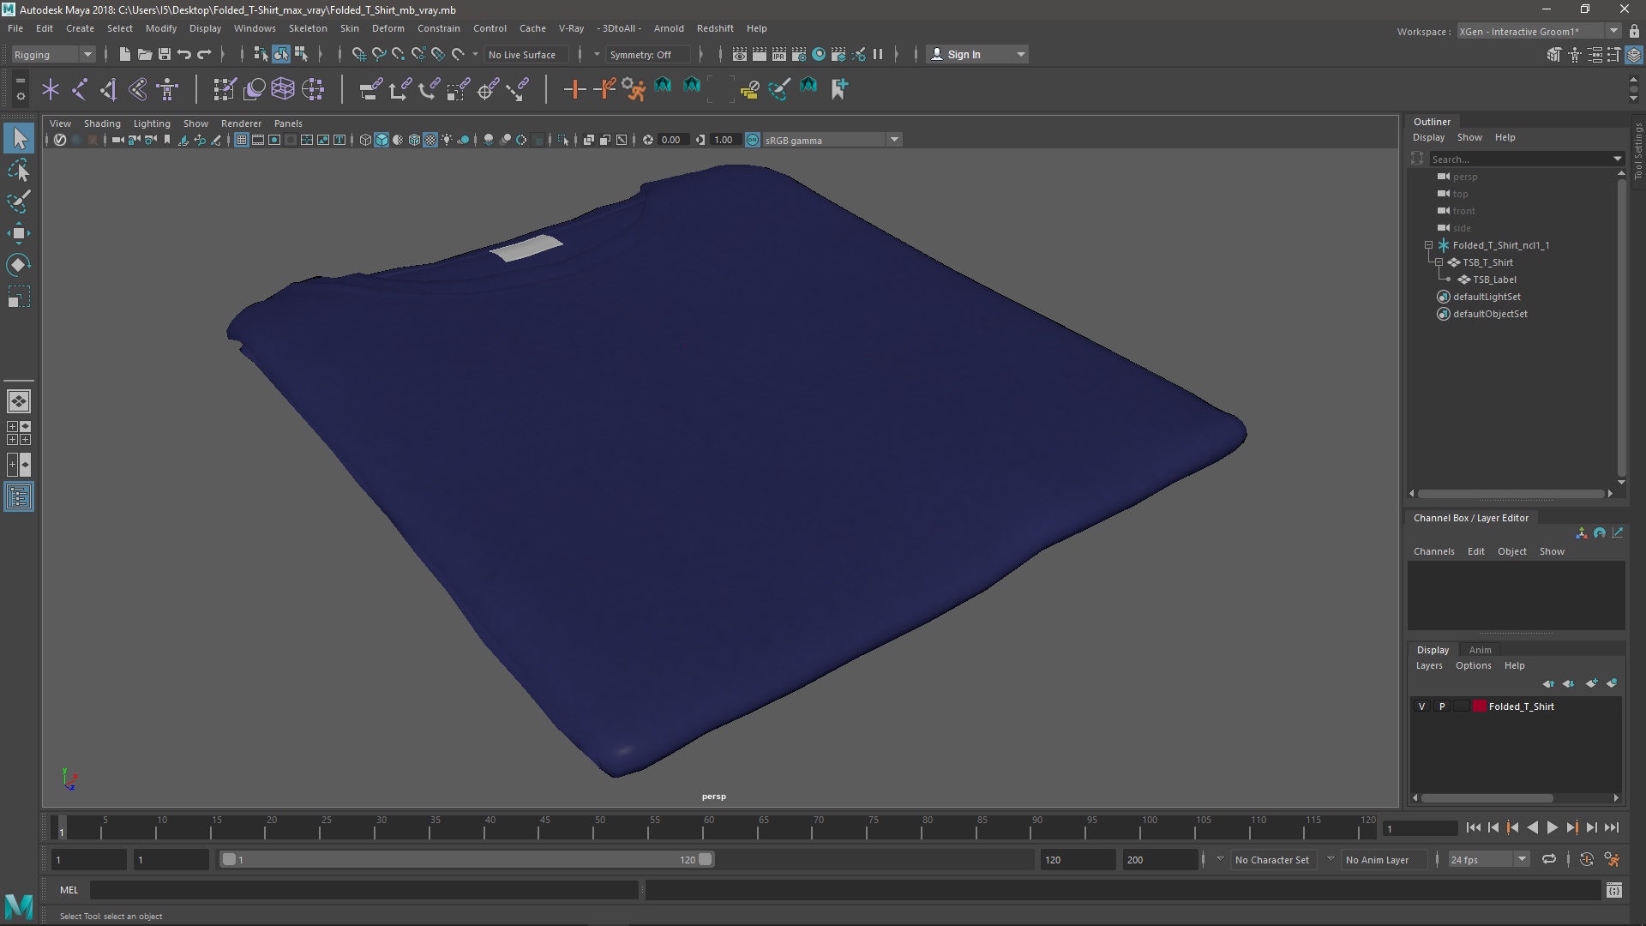
Task: Collapse the Folded_T_Shirt_ncl1_1 tree node
Action: 1429,245
